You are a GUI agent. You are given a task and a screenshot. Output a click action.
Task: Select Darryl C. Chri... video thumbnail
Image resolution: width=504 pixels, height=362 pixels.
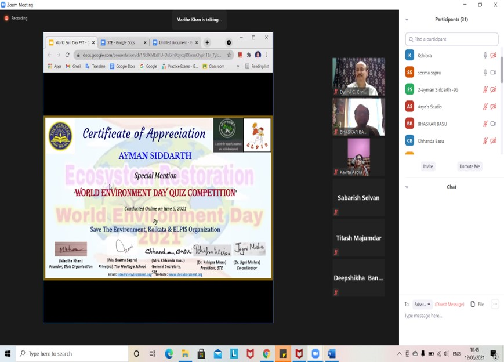pyautogui.click(x=358, y=77)
